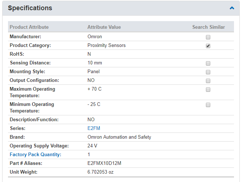The image size is (246, 182).
Task: Select the E2FMX10D12M part alias
Action: 104,163
